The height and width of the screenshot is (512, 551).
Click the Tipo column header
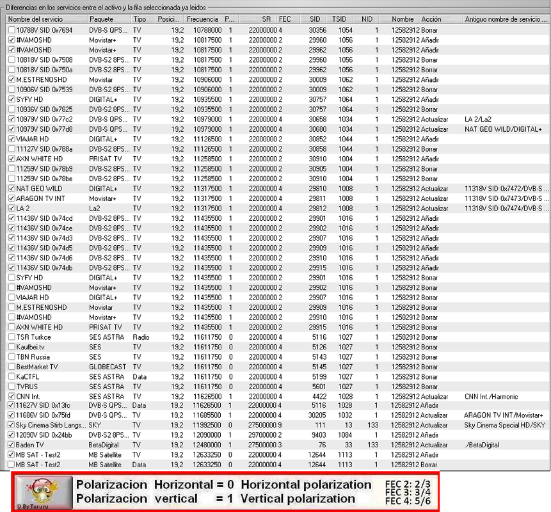tap(142, 19)
